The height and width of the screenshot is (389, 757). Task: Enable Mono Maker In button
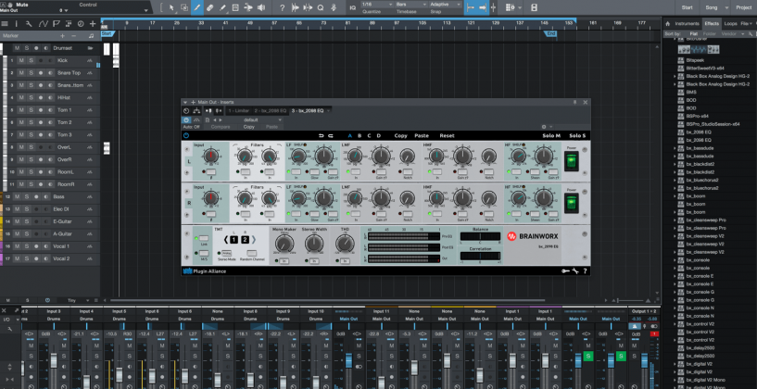[x=284, y=261]
